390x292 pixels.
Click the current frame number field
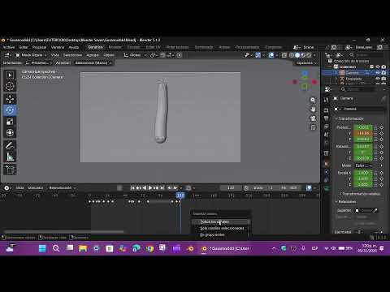(231, 188)
